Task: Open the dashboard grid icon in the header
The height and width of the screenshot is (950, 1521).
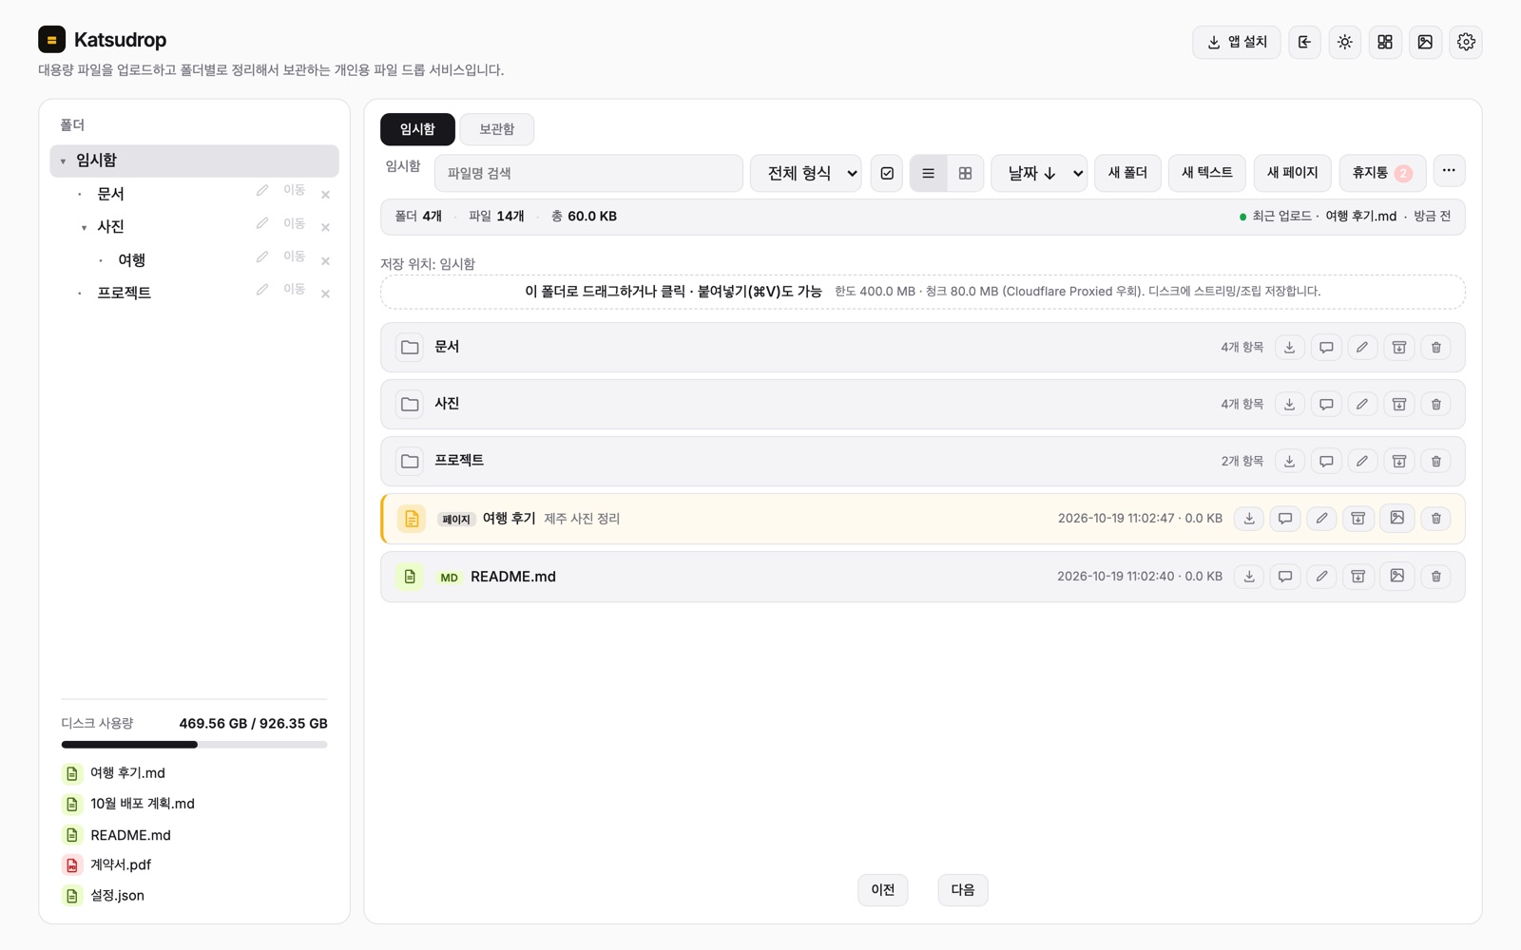Action: pyautogui.click(x=1385, y=42)
